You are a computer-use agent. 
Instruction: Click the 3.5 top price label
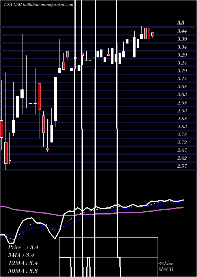click(x=181, y=23)
